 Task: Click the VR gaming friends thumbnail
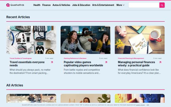point(85,40)
